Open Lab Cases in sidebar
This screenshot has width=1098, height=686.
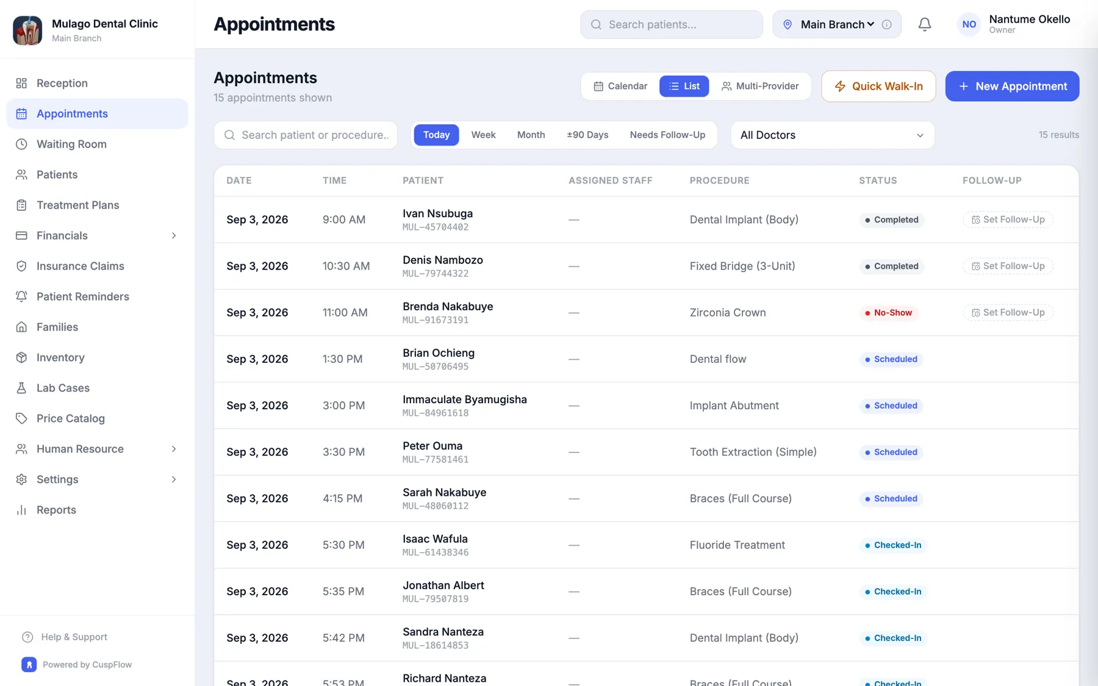[98, 388]
